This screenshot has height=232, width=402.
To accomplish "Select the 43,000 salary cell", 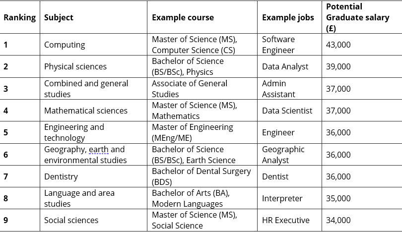I will pos(362,45).
